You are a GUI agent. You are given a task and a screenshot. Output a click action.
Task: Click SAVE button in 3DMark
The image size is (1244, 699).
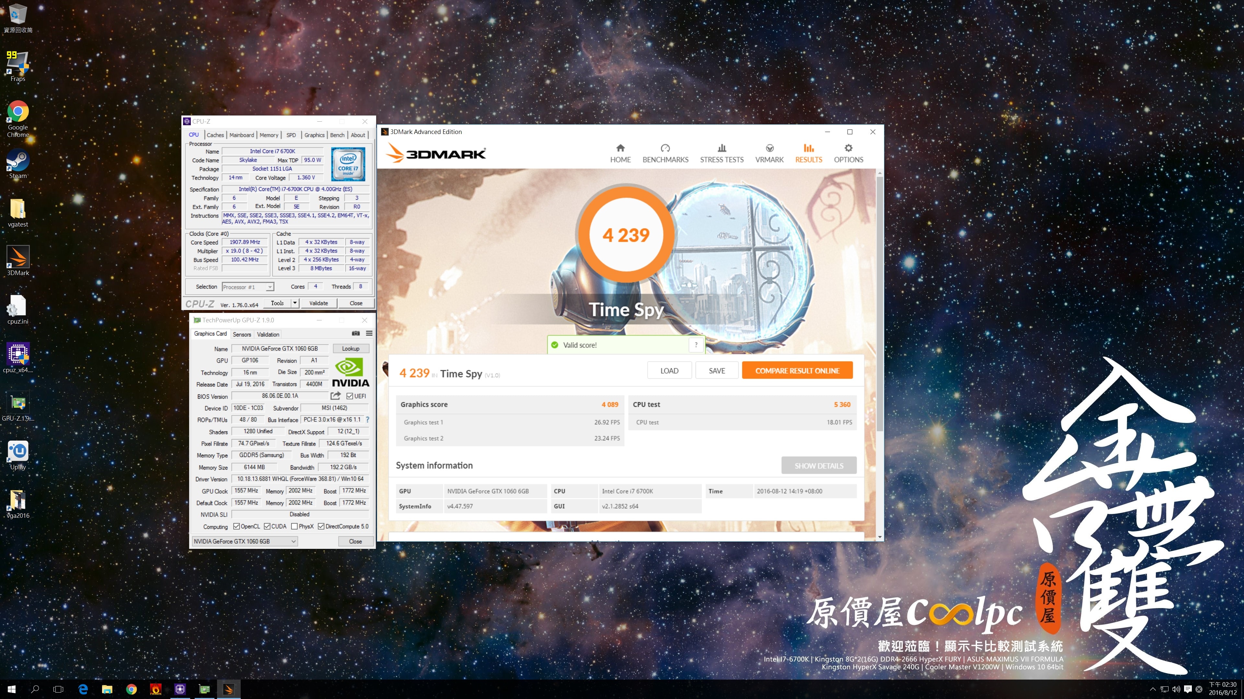pyautogui.click(x=717, y=371)
